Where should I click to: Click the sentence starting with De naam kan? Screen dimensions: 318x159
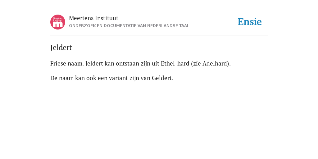pos(112,78)
